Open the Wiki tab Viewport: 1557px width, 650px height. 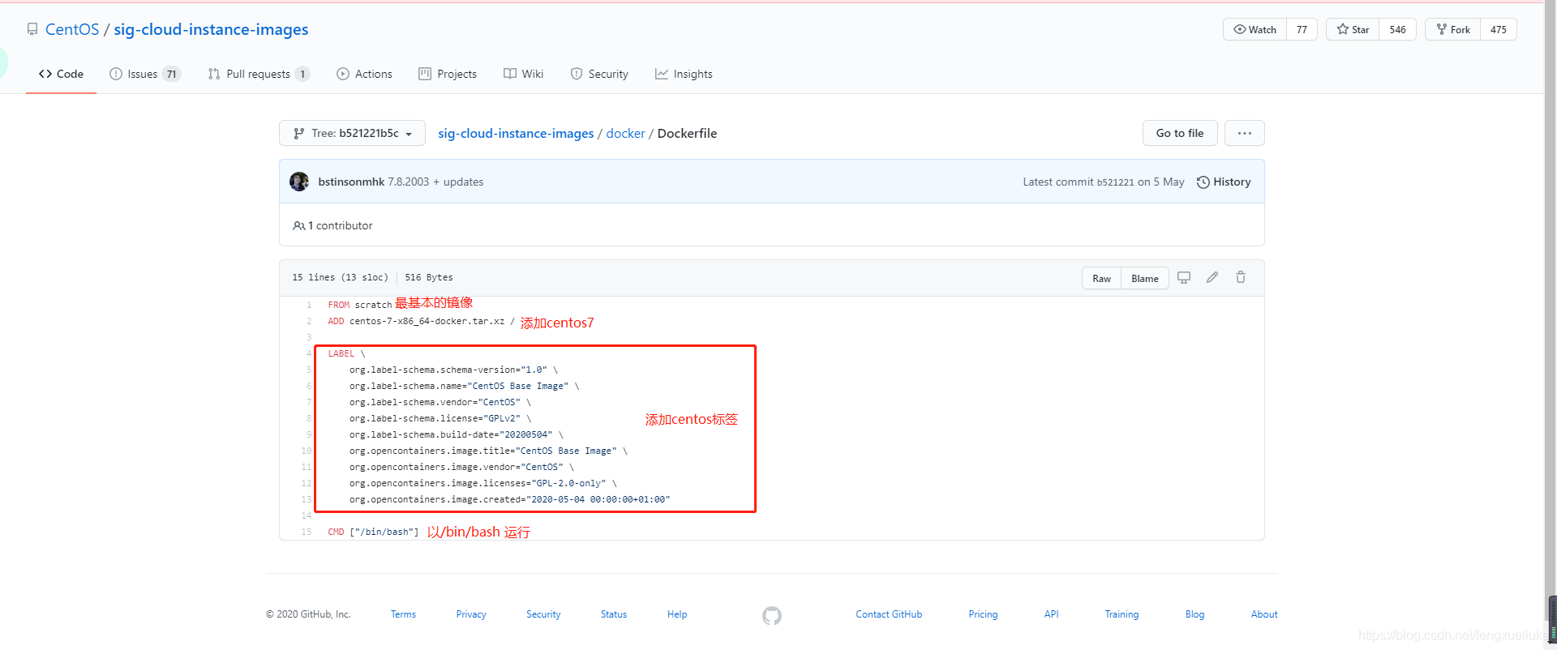point(523,74)
